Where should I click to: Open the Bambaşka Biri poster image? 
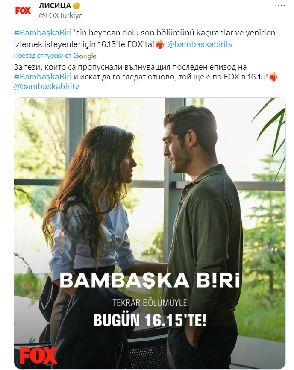click(150, 233)
